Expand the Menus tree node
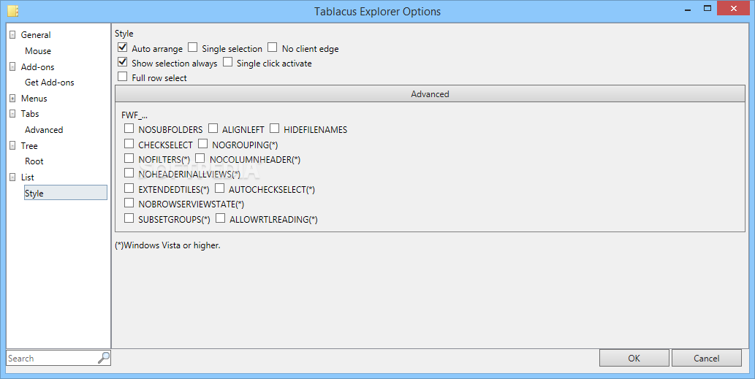 click(x=12, y=99)
